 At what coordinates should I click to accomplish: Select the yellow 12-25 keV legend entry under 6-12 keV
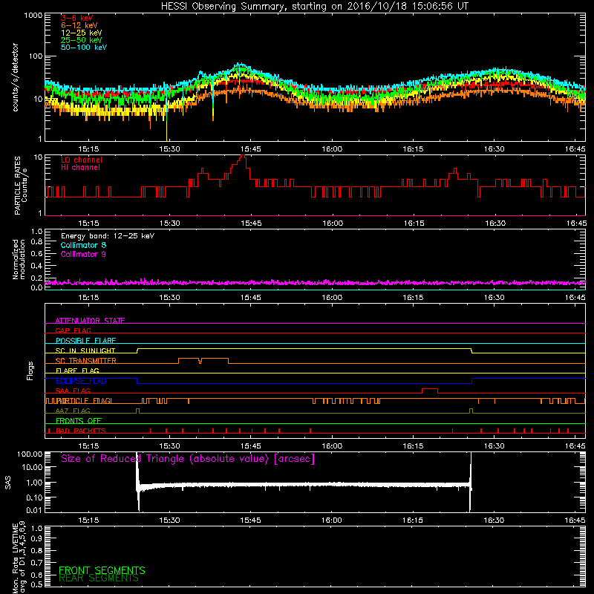(82, 33)
